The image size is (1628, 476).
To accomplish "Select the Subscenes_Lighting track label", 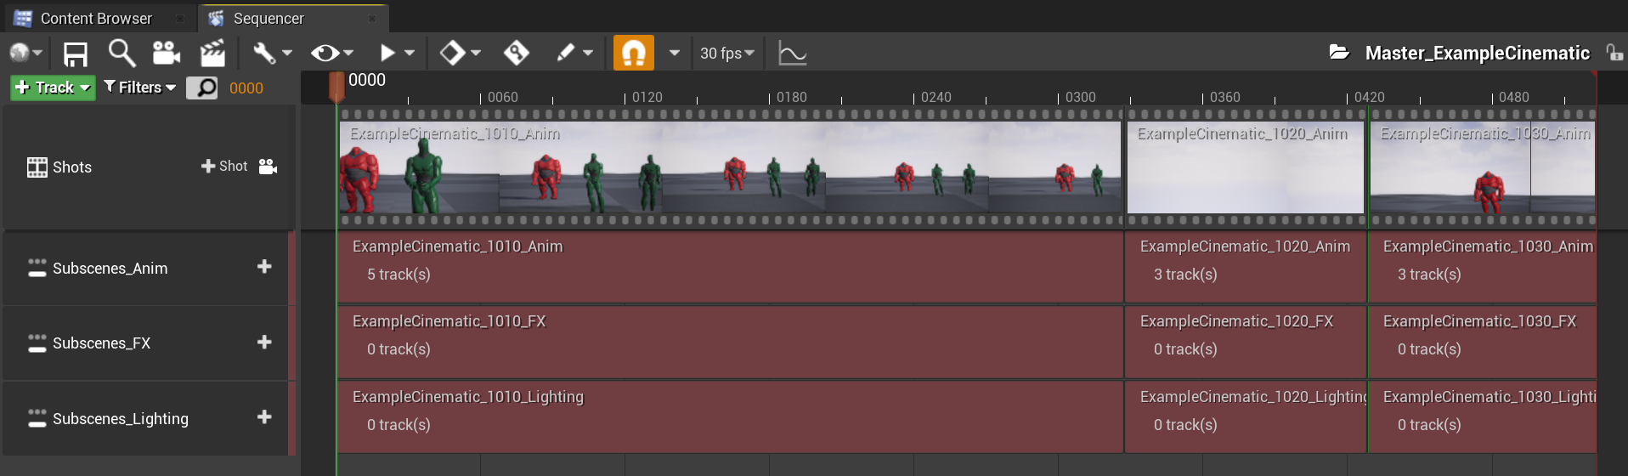I will [121, 419].
